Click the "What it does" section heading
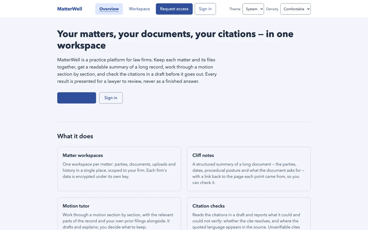Viewport: 368px width, 230px height. point(75,136)
